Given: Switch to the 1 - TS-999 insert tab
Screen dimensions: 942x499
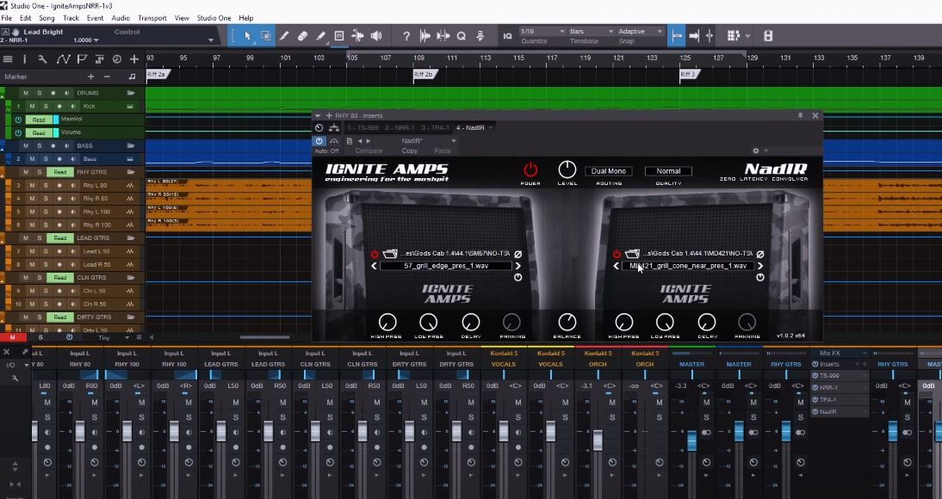Looking at the screenshot, I should click(x=362, y=128).
